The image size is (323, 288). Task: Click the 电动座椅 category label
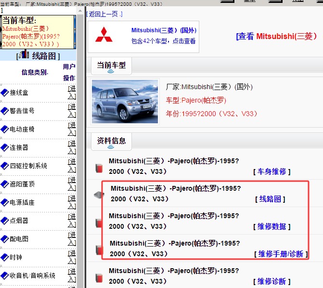click(x=22, y=129)
